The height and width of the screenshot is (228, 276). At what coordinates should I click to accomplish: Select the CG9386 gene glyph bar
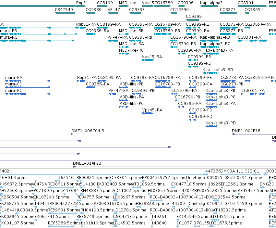pos(90,13)
